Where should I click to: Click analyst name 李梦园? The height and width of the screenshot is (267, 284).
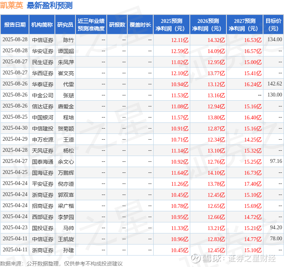(66, 217)
